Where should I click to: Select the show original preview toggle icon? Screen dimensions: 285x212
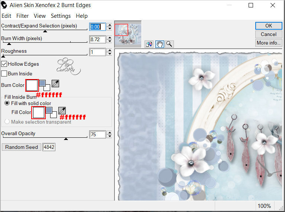[149, 44]
